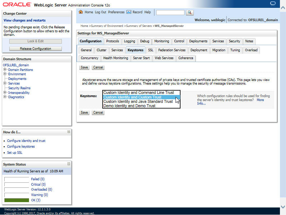The height and width of the screenshot is (215, 286).
Task: Click the search magnifier button
Action: point(190,13)
